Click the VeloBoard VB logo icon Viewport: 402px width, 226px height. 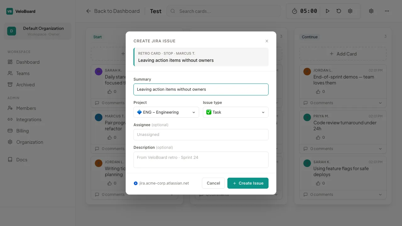[10, 11]
